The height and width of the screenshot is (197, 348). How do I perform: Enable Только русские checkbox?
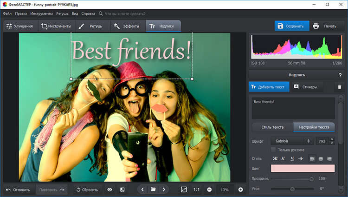click(273, 150)
